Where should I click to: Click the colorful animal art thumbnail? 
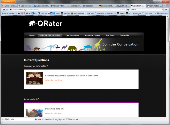tap(35, 113)
